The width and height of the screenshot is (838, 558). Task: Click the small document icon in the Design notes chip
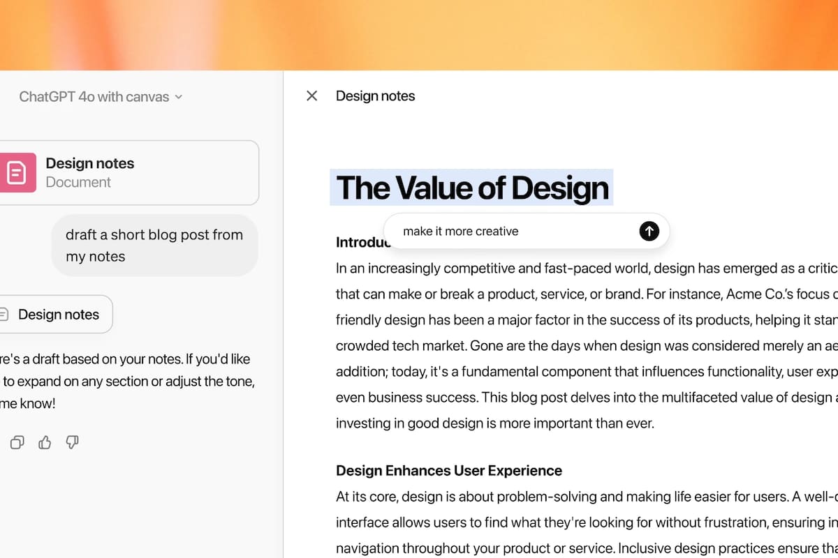4,315
